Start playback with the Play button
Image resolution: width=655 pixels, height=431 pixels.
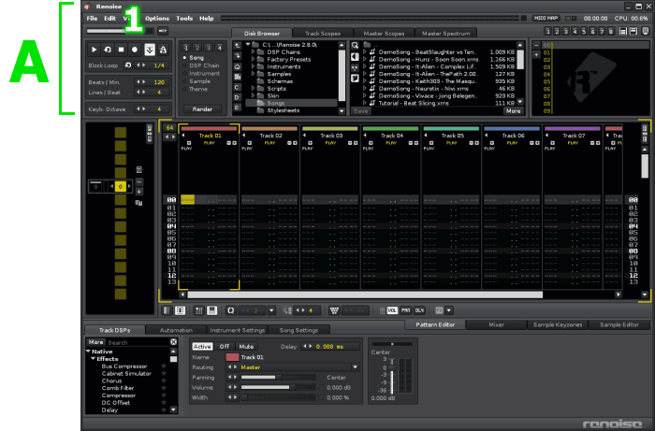click(x=94, y=50)
